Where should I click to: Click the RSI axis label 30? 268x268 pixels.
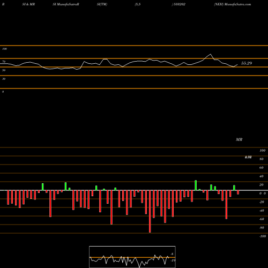[4, 79]
